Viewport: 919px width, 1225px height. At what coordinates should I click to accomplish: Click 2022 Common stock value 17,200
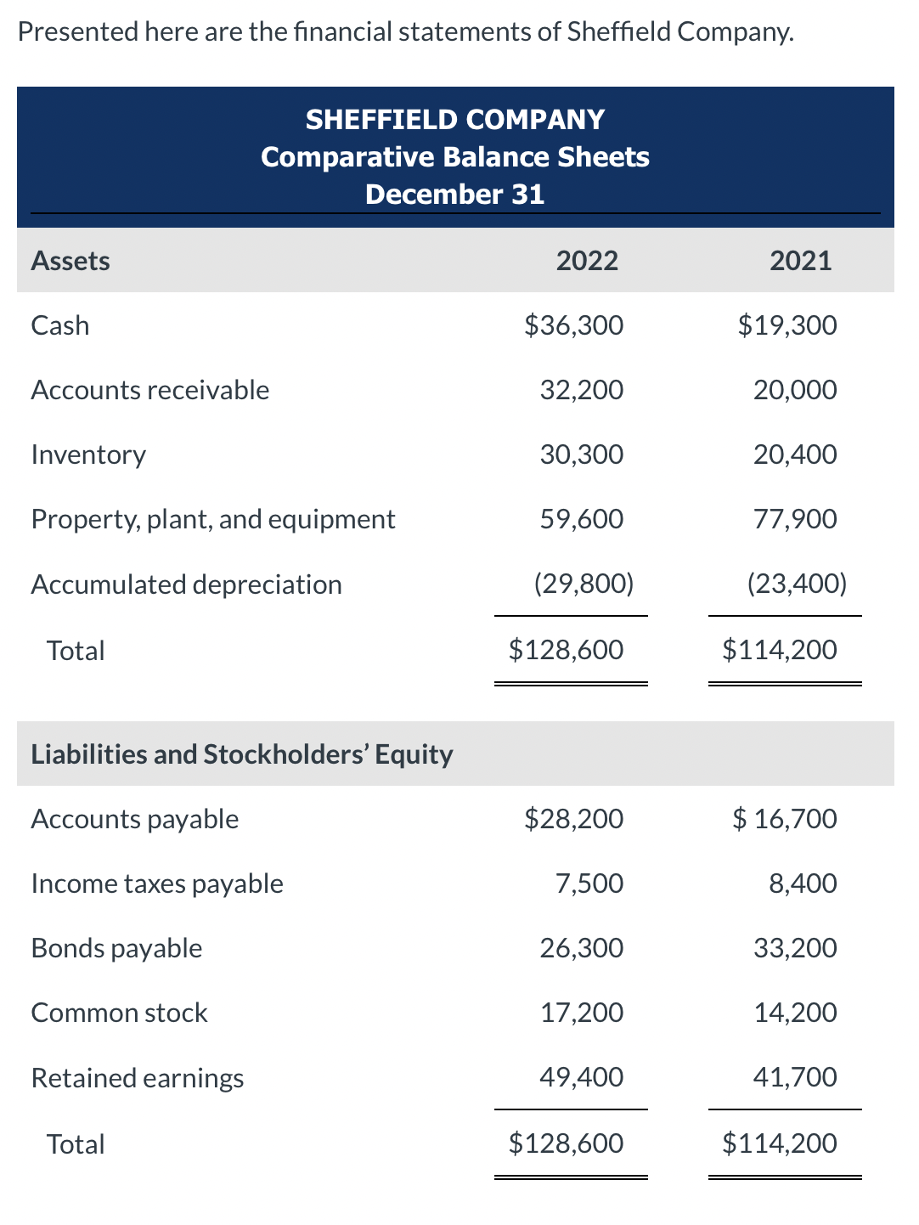[x=582, y=1013]
